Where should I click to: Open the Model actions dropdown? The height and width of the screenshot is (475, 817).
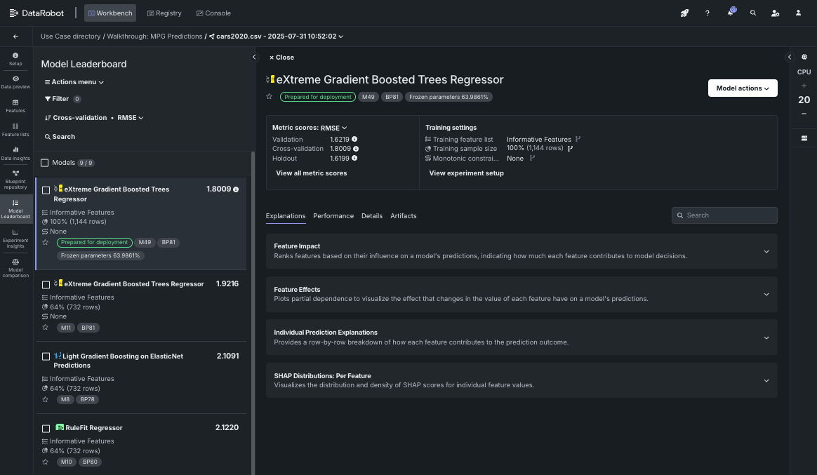[742, 88]
